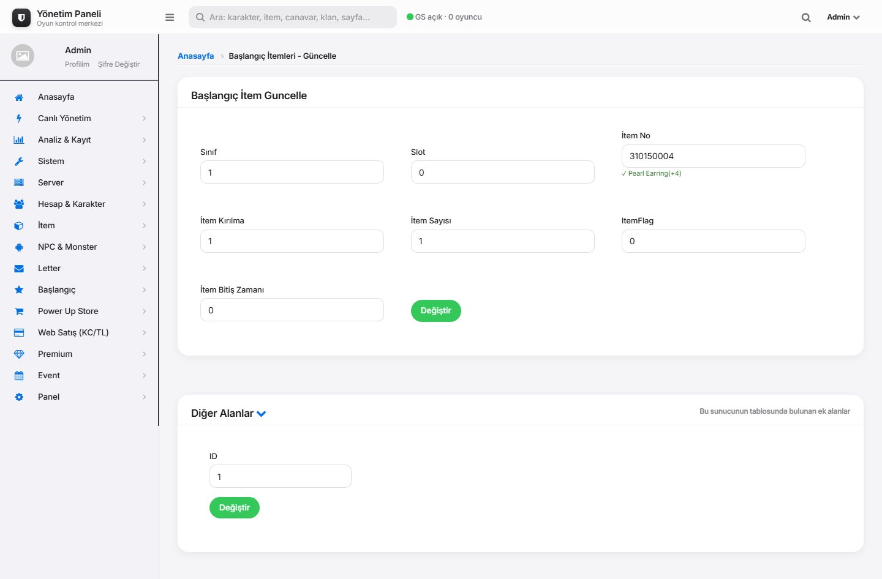Open the Power Up Store menu item
Screen dimensions: 882x579
pos(79,311)
